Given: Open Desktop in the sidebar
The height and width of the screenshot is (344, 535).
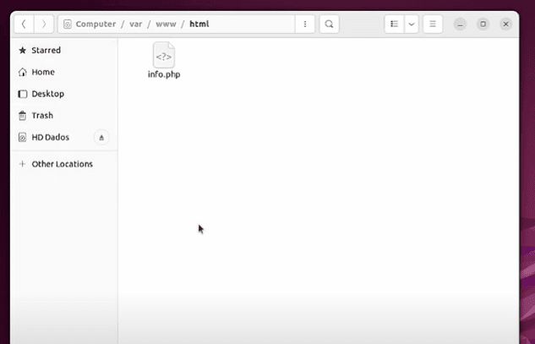Looking at the screenshot, I should [64, 94].
